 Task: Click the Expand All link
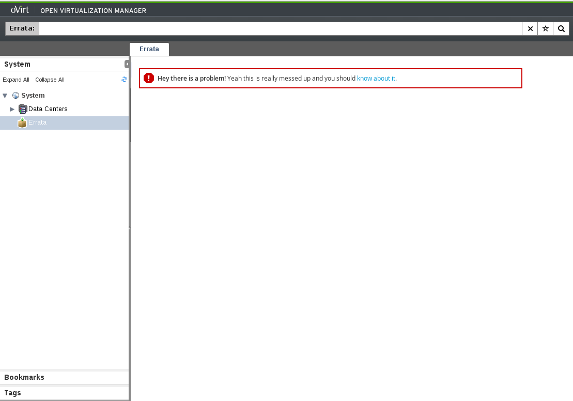16,80
